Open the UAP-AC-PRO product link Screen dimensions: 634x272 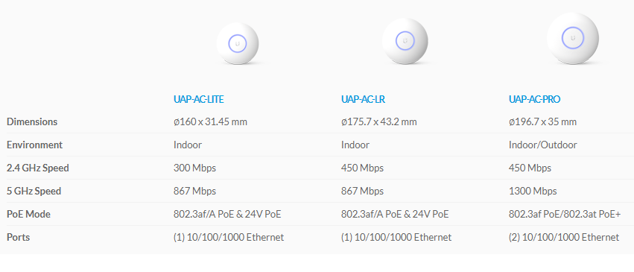tap(534, 99)
